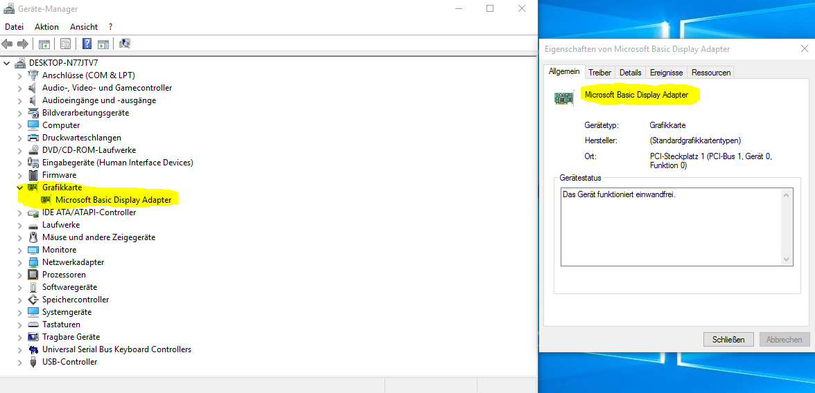Click the Geräte-Manager title bar app icon

(9, 9)
